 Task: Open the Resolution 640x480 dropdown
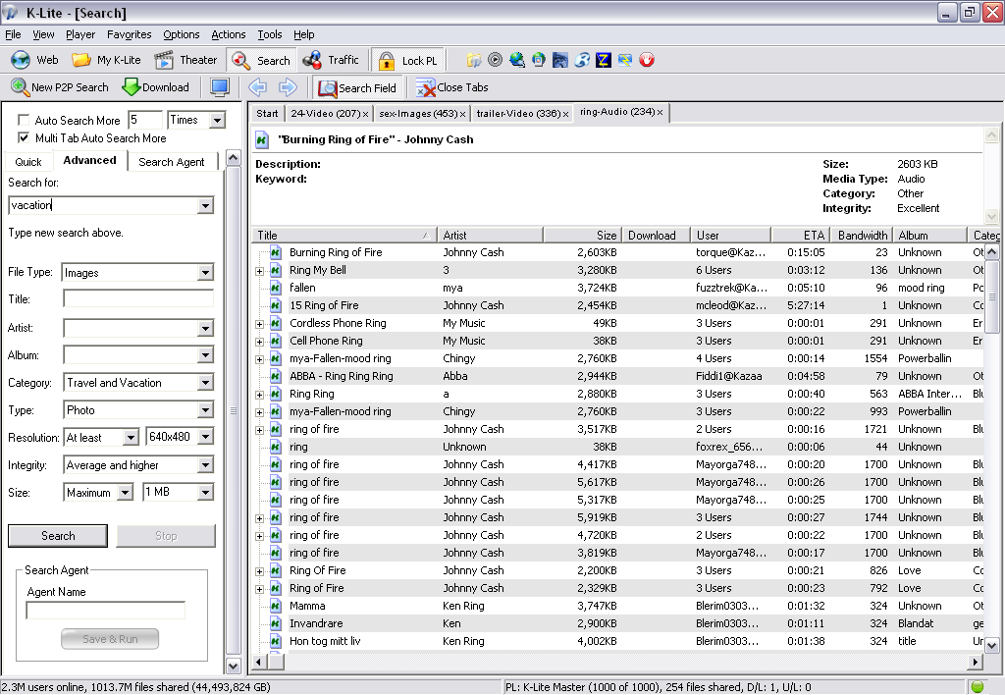[x=205, y=437]
